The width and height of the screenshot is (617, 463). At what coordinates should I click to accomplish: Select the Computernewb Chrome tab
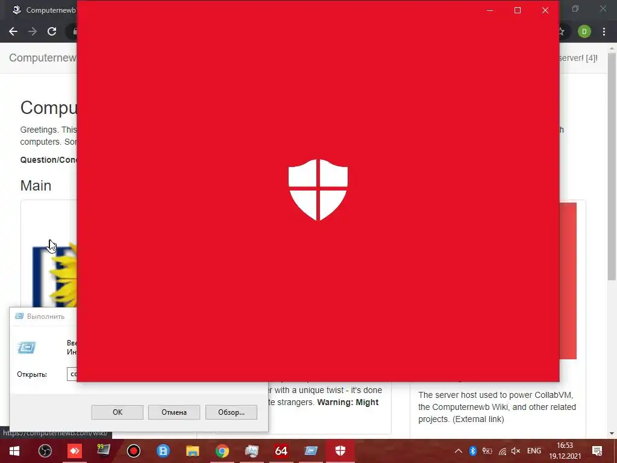point(43,10)
